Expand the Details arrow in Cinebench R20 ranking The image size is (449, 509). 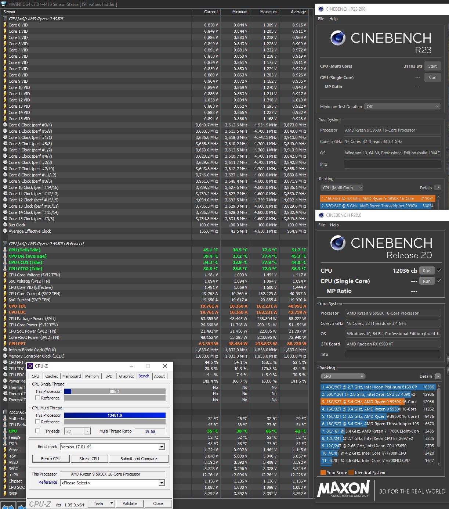438,376
